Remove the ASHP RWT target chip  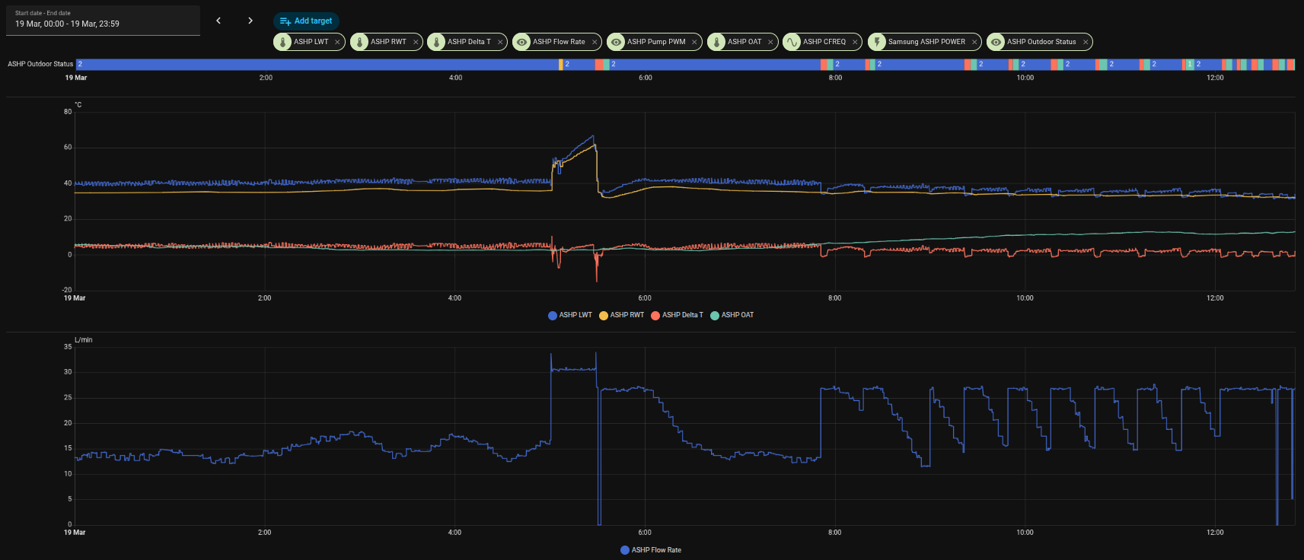point(416,43)
